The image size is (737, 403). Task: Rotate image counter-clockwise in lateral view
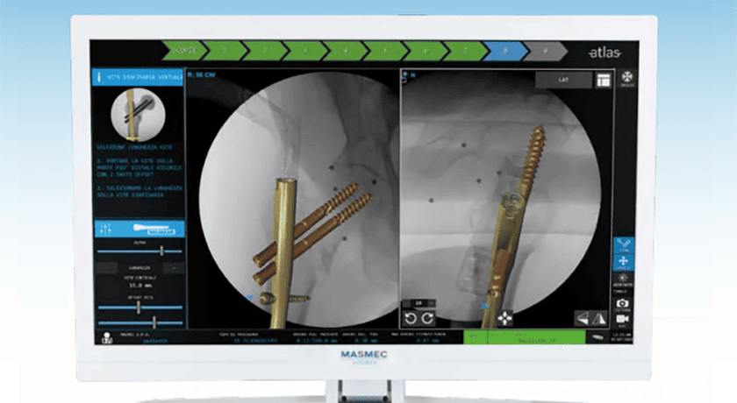(411, 319)
